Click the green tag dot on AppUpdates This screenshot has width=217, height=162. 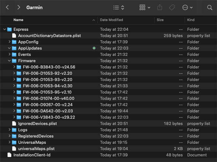tap(94, 48)
